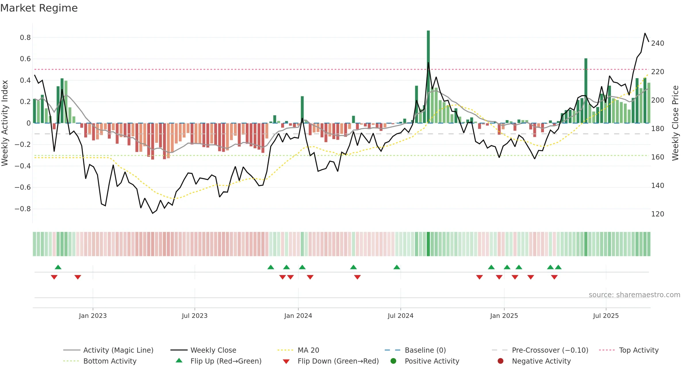The height and width of the screenshot is (388, 690).
Task: Click the last red flip-down marker
Action: pos(554,277)
